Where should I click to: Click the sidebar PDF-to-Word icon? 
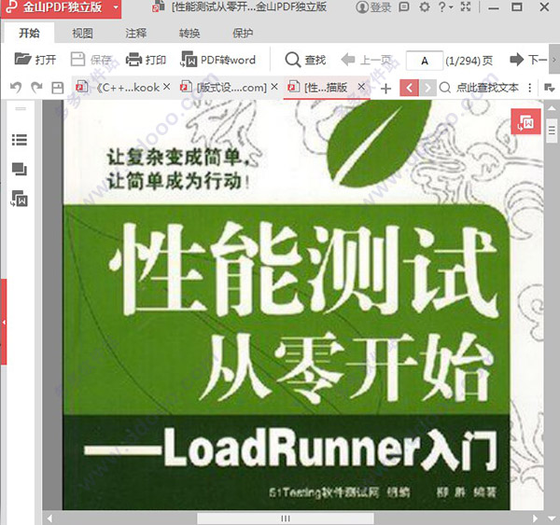coord(20,199)
